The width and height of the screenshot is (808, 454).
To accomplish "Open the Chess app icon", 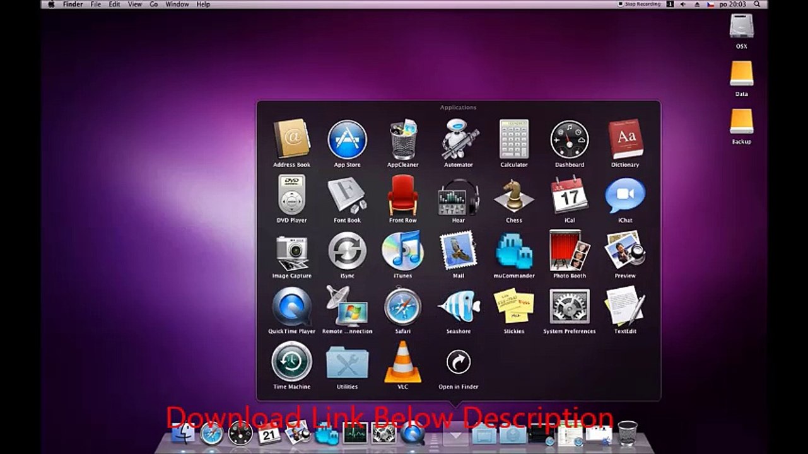I will [x=514, y=195].
